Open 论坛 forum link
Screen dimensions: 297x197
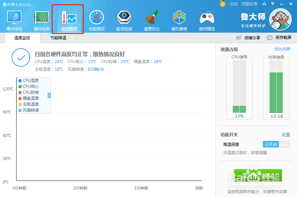[x=233, y=4]
